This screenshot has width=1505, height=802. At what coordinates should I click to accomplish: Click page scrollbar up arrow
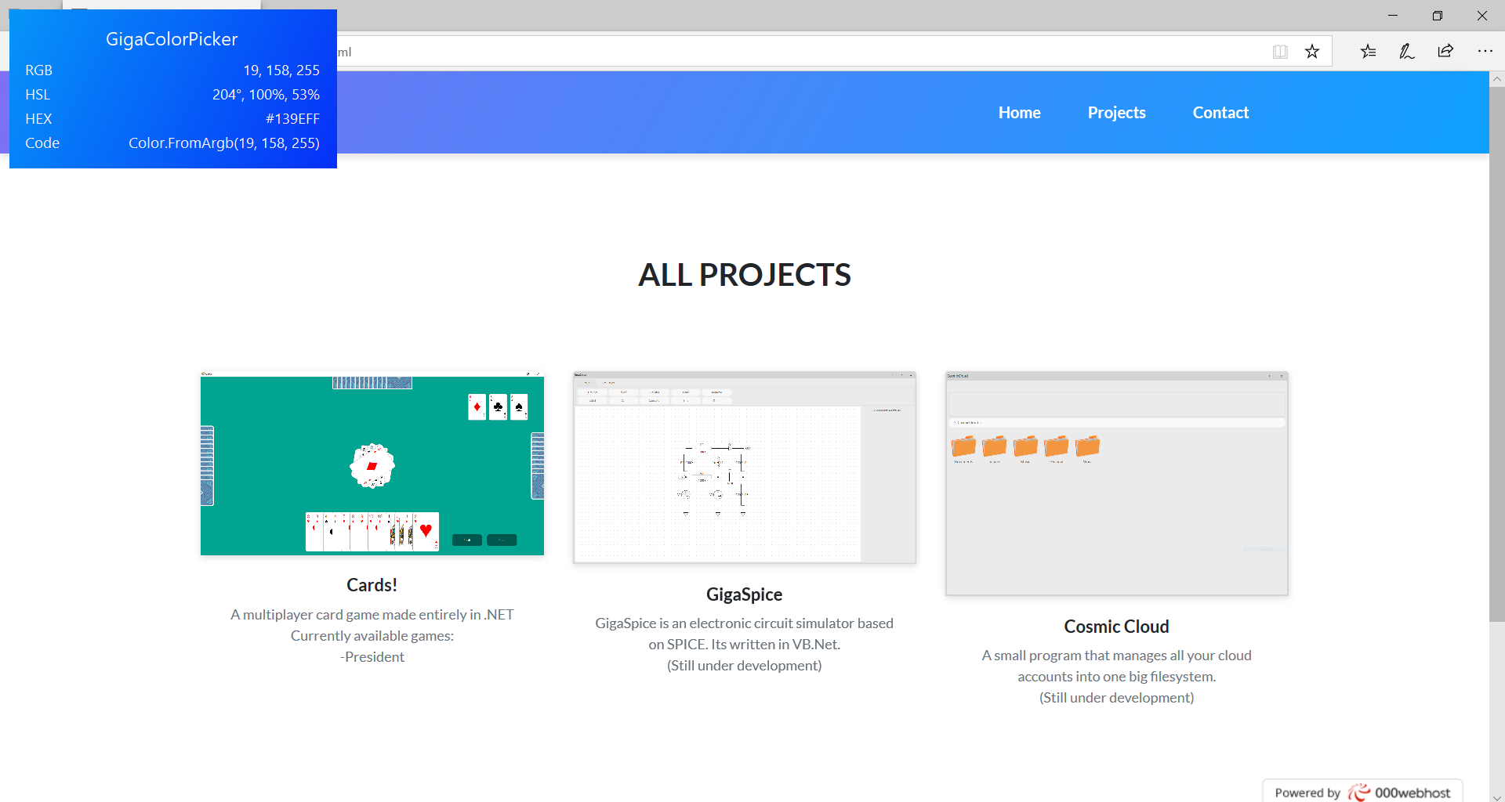point(1497,79)
